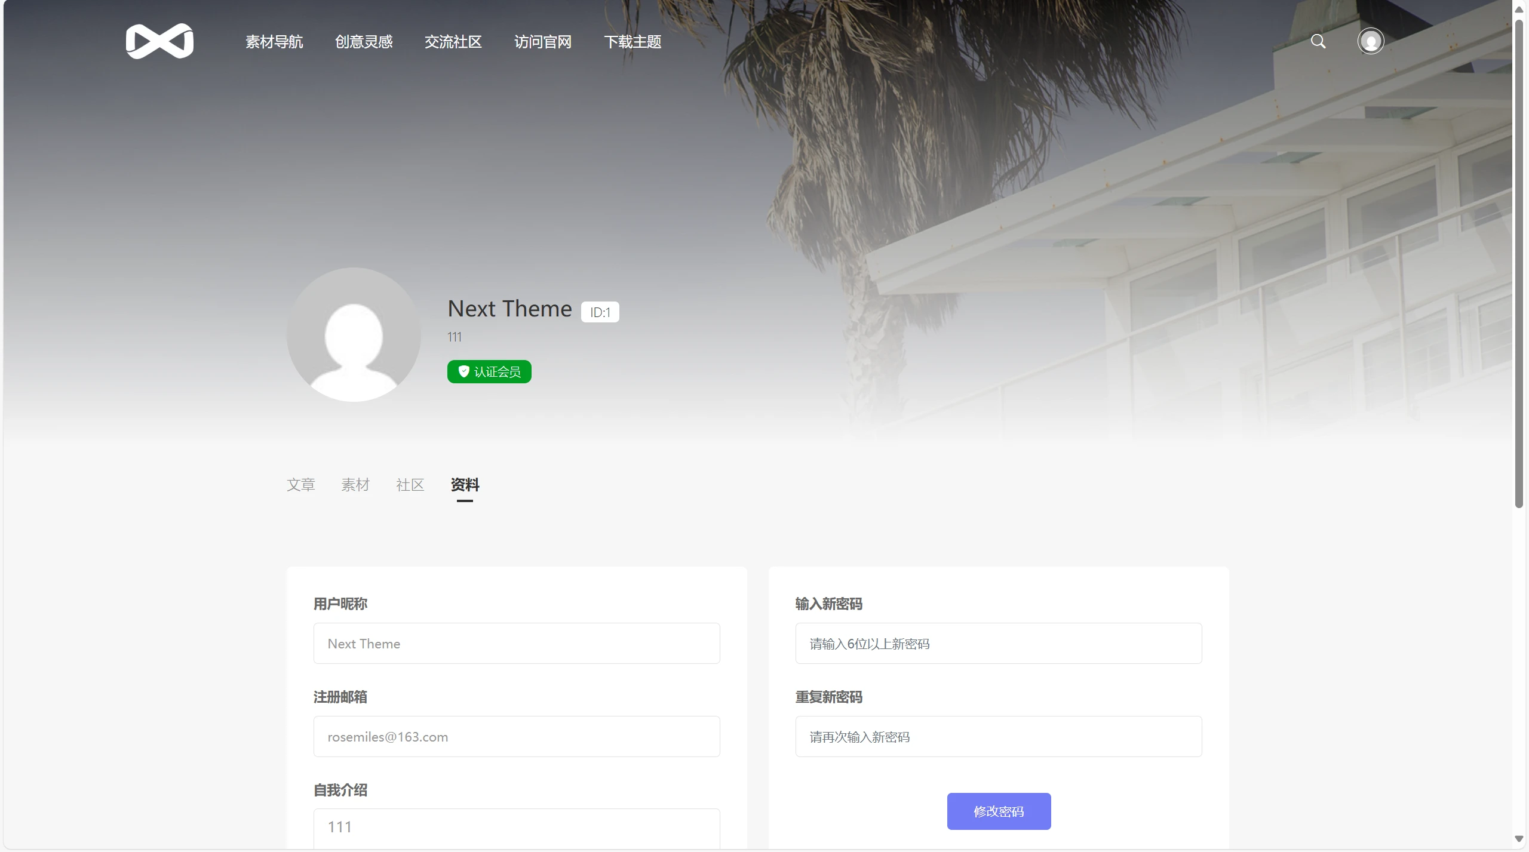The width and height of the screenshot is (1529, 852).
Task: Click the large profile avatar picture
Action: pos(354,334)
